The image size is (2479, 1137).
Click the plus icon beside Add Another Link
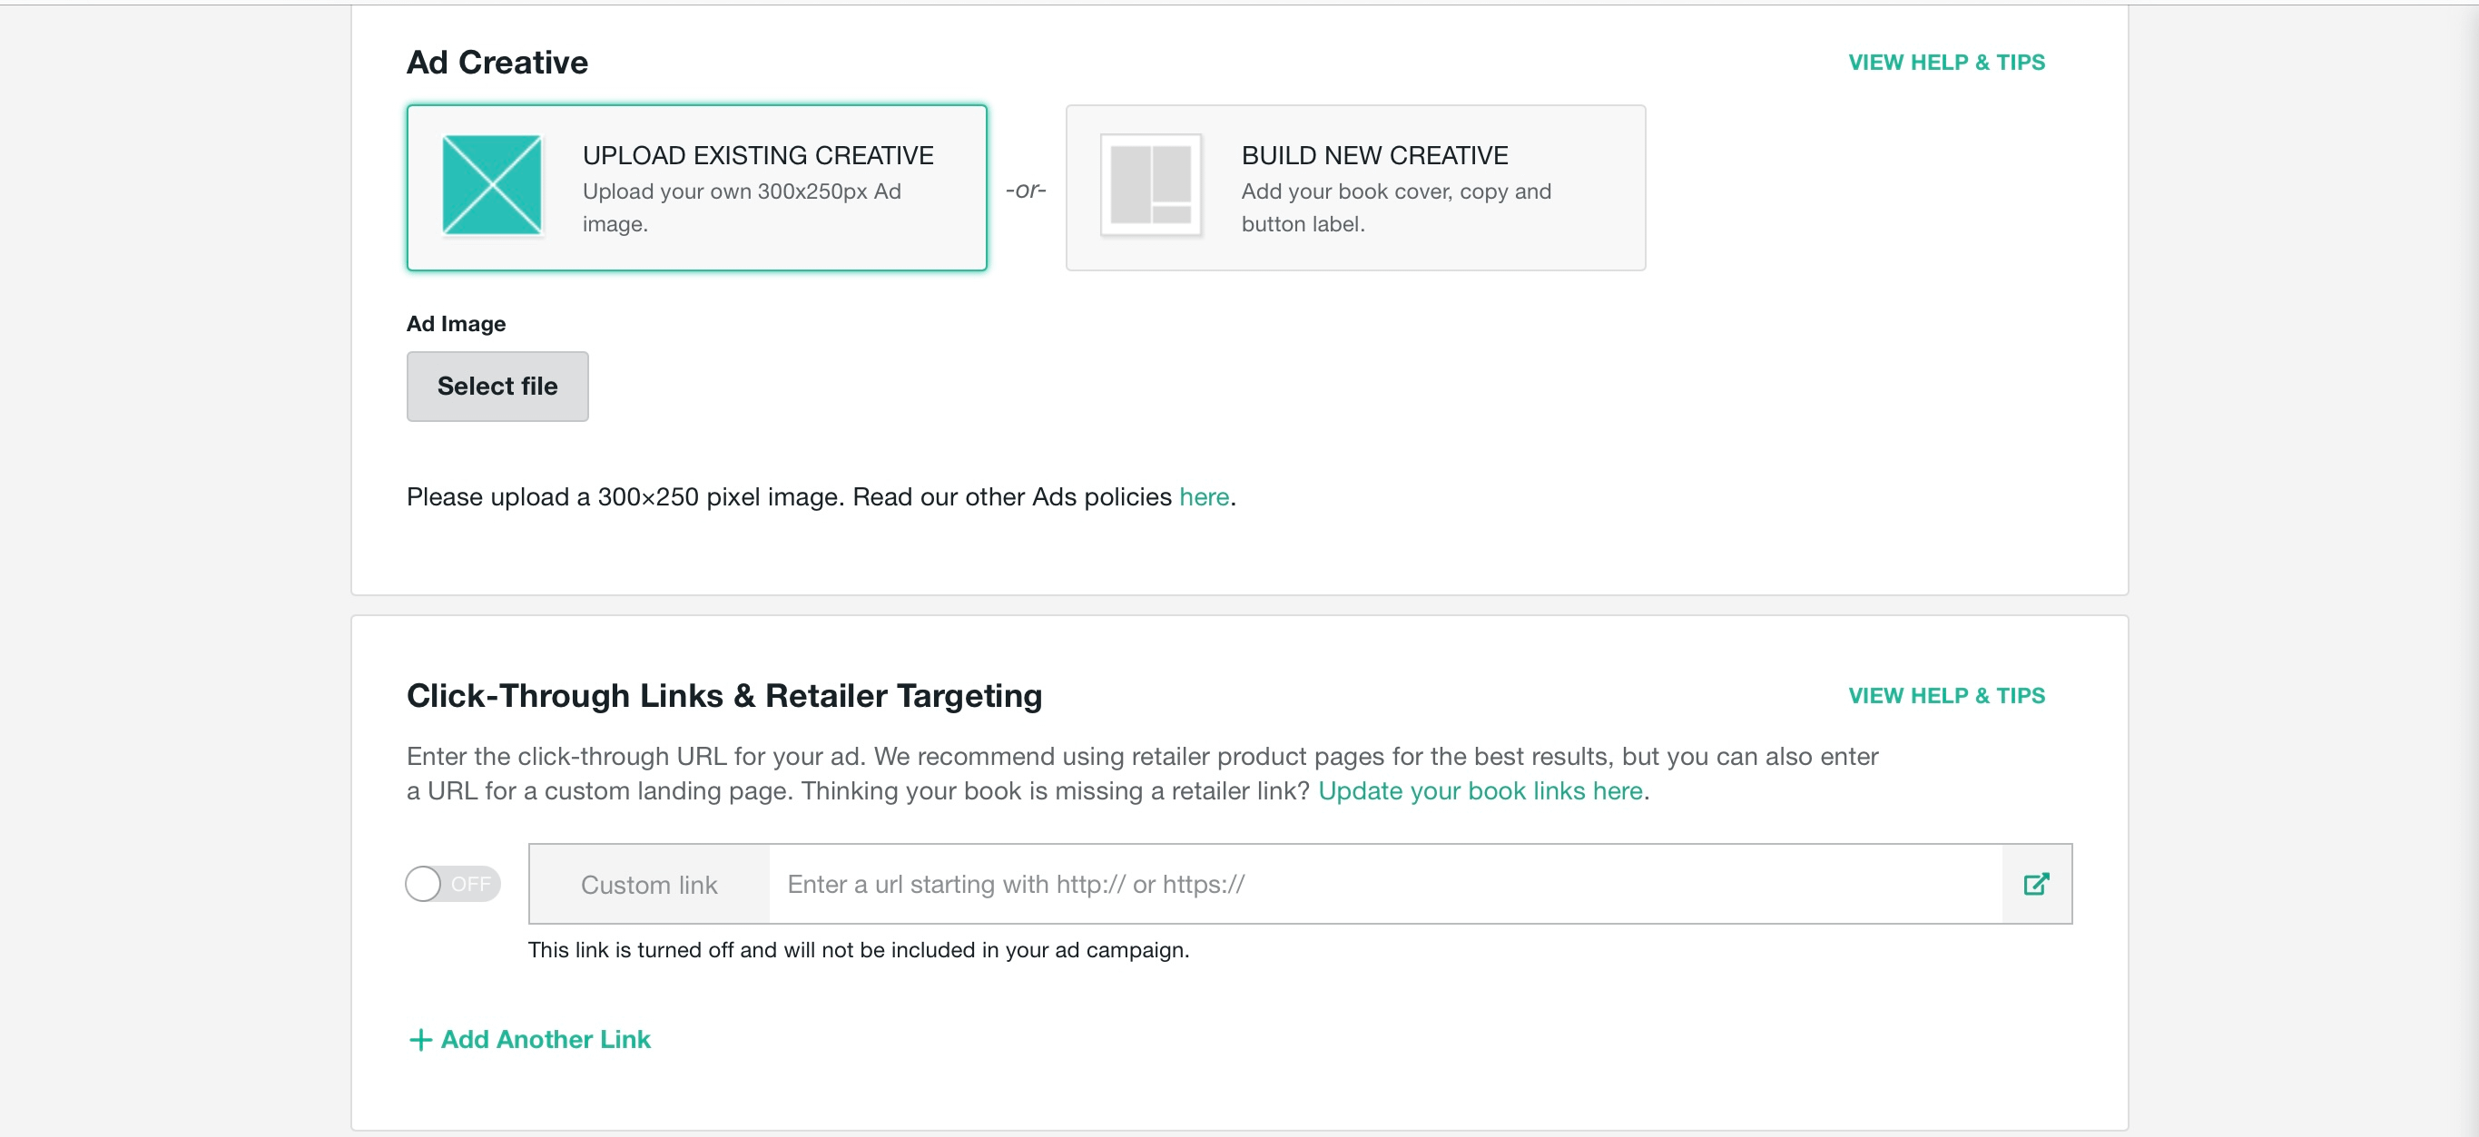[419, 1040]
